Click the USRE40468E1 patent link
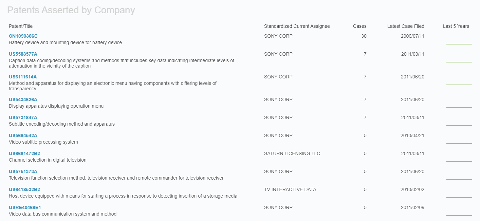This screenshot has height=221, width=480. [25, 207]
